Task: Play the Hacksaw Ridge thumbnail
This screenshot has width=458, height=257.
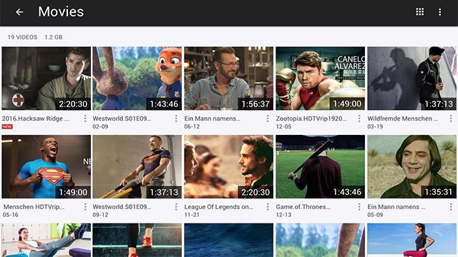Action: coord(46,79)
